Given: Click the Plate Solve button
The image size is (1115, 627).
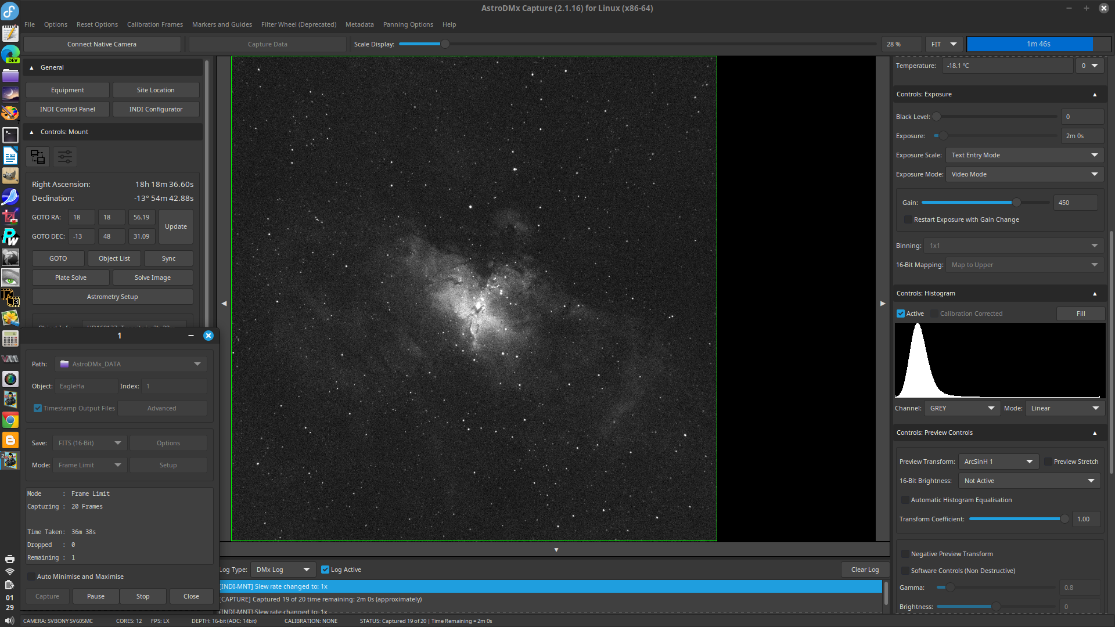Looking at the screenshot, I should click(71, 278).
